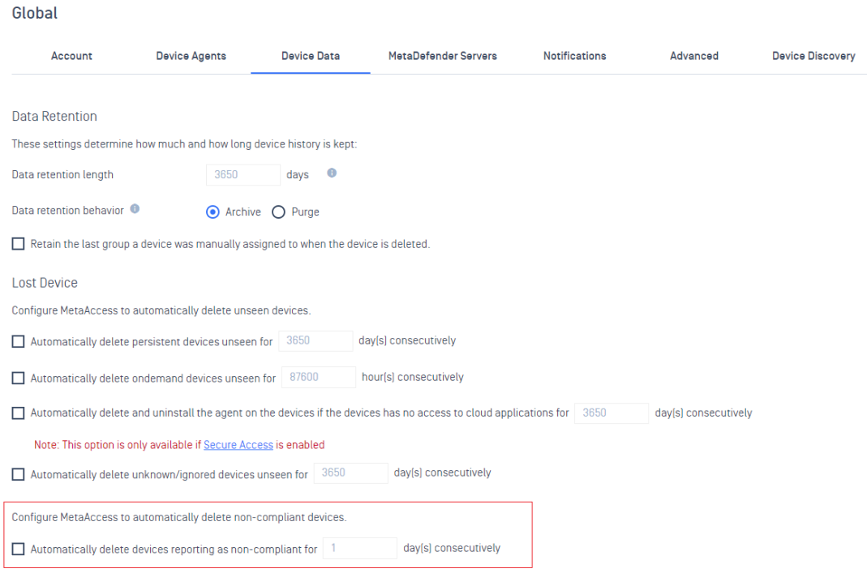Click the 'These settings determine' description text
This screenshot has width=867, height=573.
click(184, 144)
